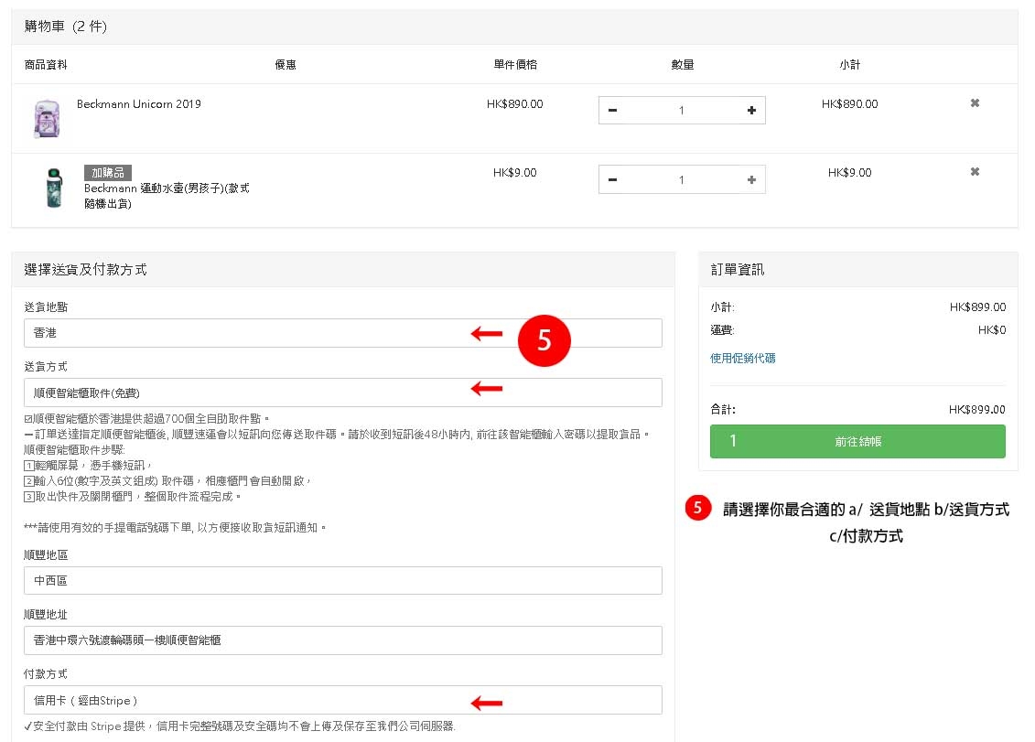Increase Beckmann Unicorn 2019 quantity with plus
This screenshot has height=742, width=1035.
tap(751, 111)
